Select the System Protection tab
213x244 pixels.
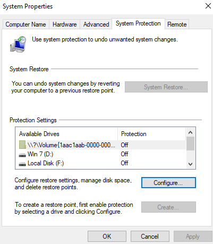pos(138,23)
